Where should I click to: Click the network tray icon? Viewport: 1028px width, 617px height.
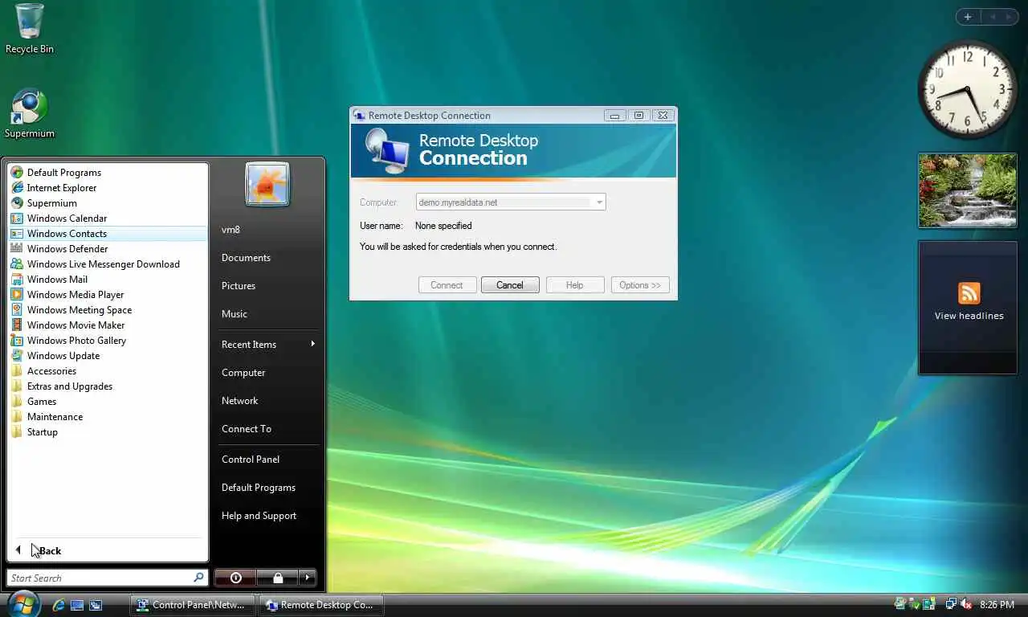[951, 604]
